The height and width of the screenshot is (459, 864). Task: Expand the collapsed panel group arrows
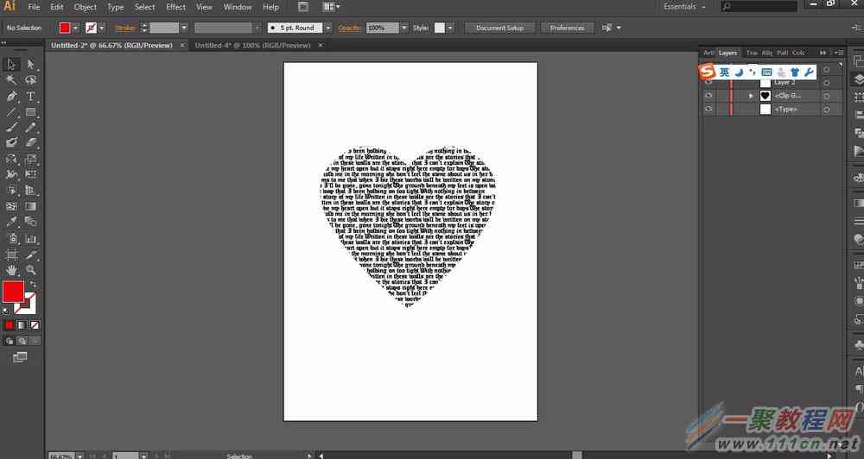[823, 53]
